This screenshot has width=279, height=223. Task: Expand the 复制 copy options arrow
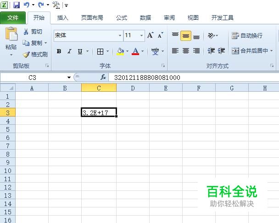click(x=45, y=43)
